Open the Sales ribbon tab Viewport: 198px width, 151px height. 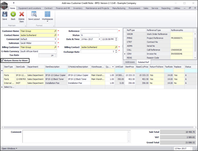pyautogui.click(x=146, y=8)
